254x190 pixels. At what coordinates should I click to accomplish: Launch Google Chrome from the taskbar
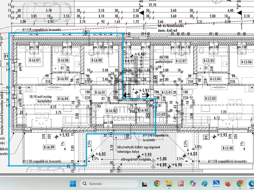157,184
